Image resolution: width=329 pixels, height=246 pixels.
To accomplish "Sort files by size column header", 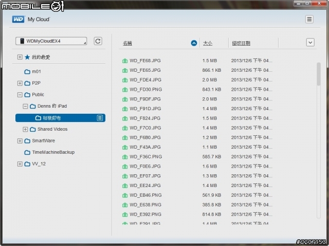I will point(208,43).
